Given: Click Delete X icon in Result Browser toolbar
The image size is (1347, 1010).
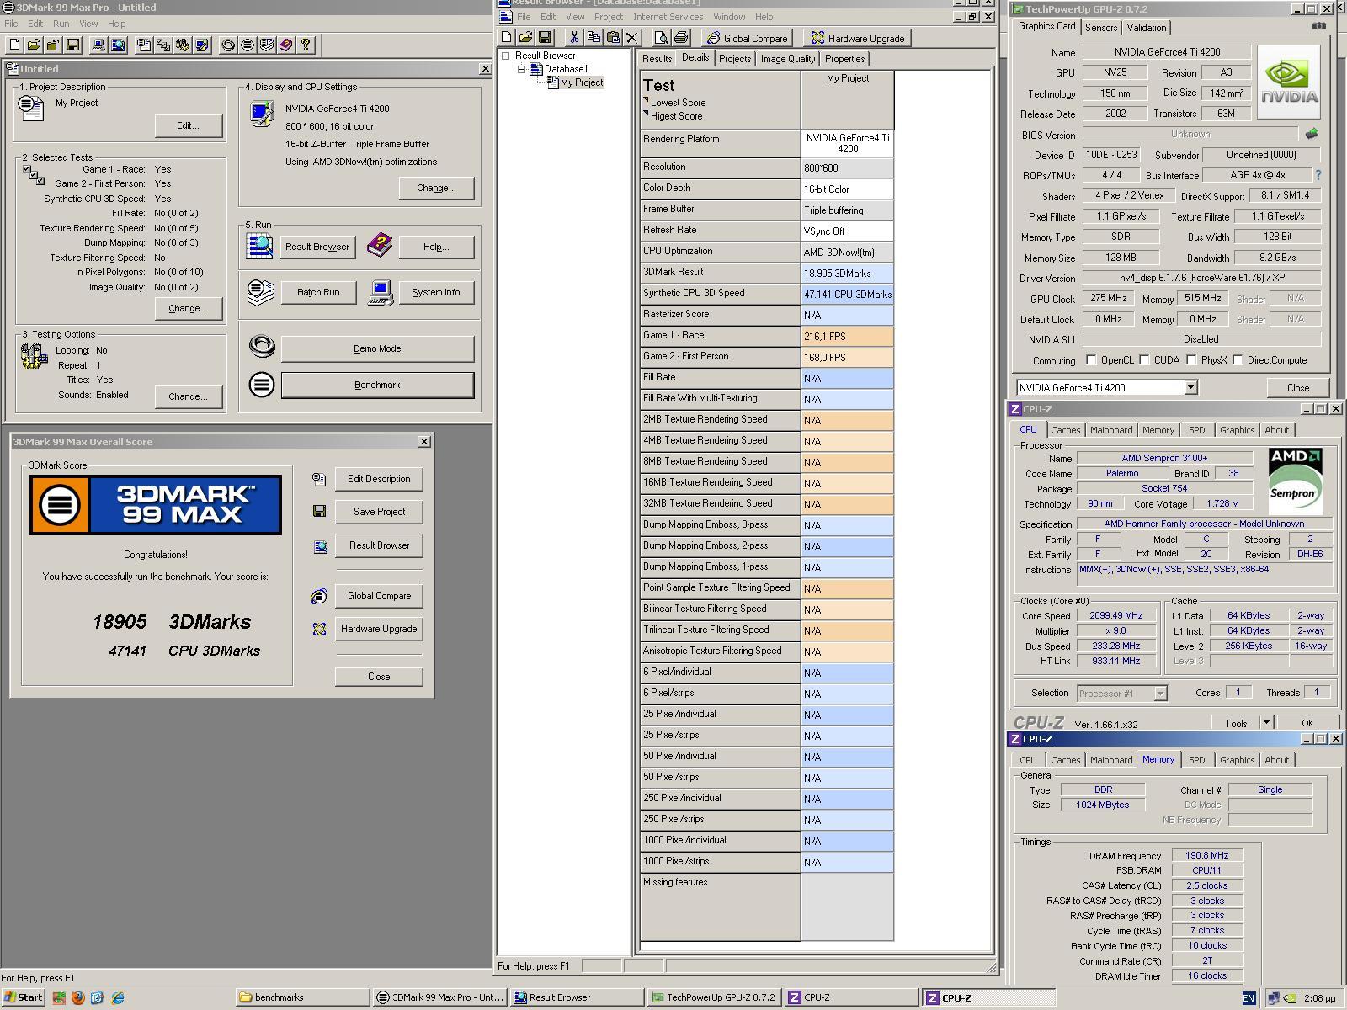Looking at the screenshot, I should [632, 37].
